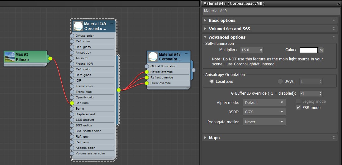
Task: Click the Material #48 node preview sphere
Action: coord(153,57)
